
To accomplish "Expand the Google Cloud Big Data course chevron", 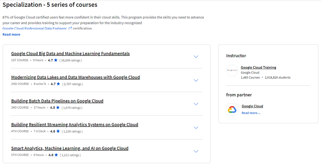I will (196, 57).
